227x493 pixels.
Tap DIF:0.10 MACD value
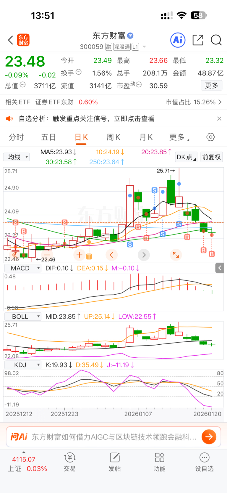[x=60, y=268]
